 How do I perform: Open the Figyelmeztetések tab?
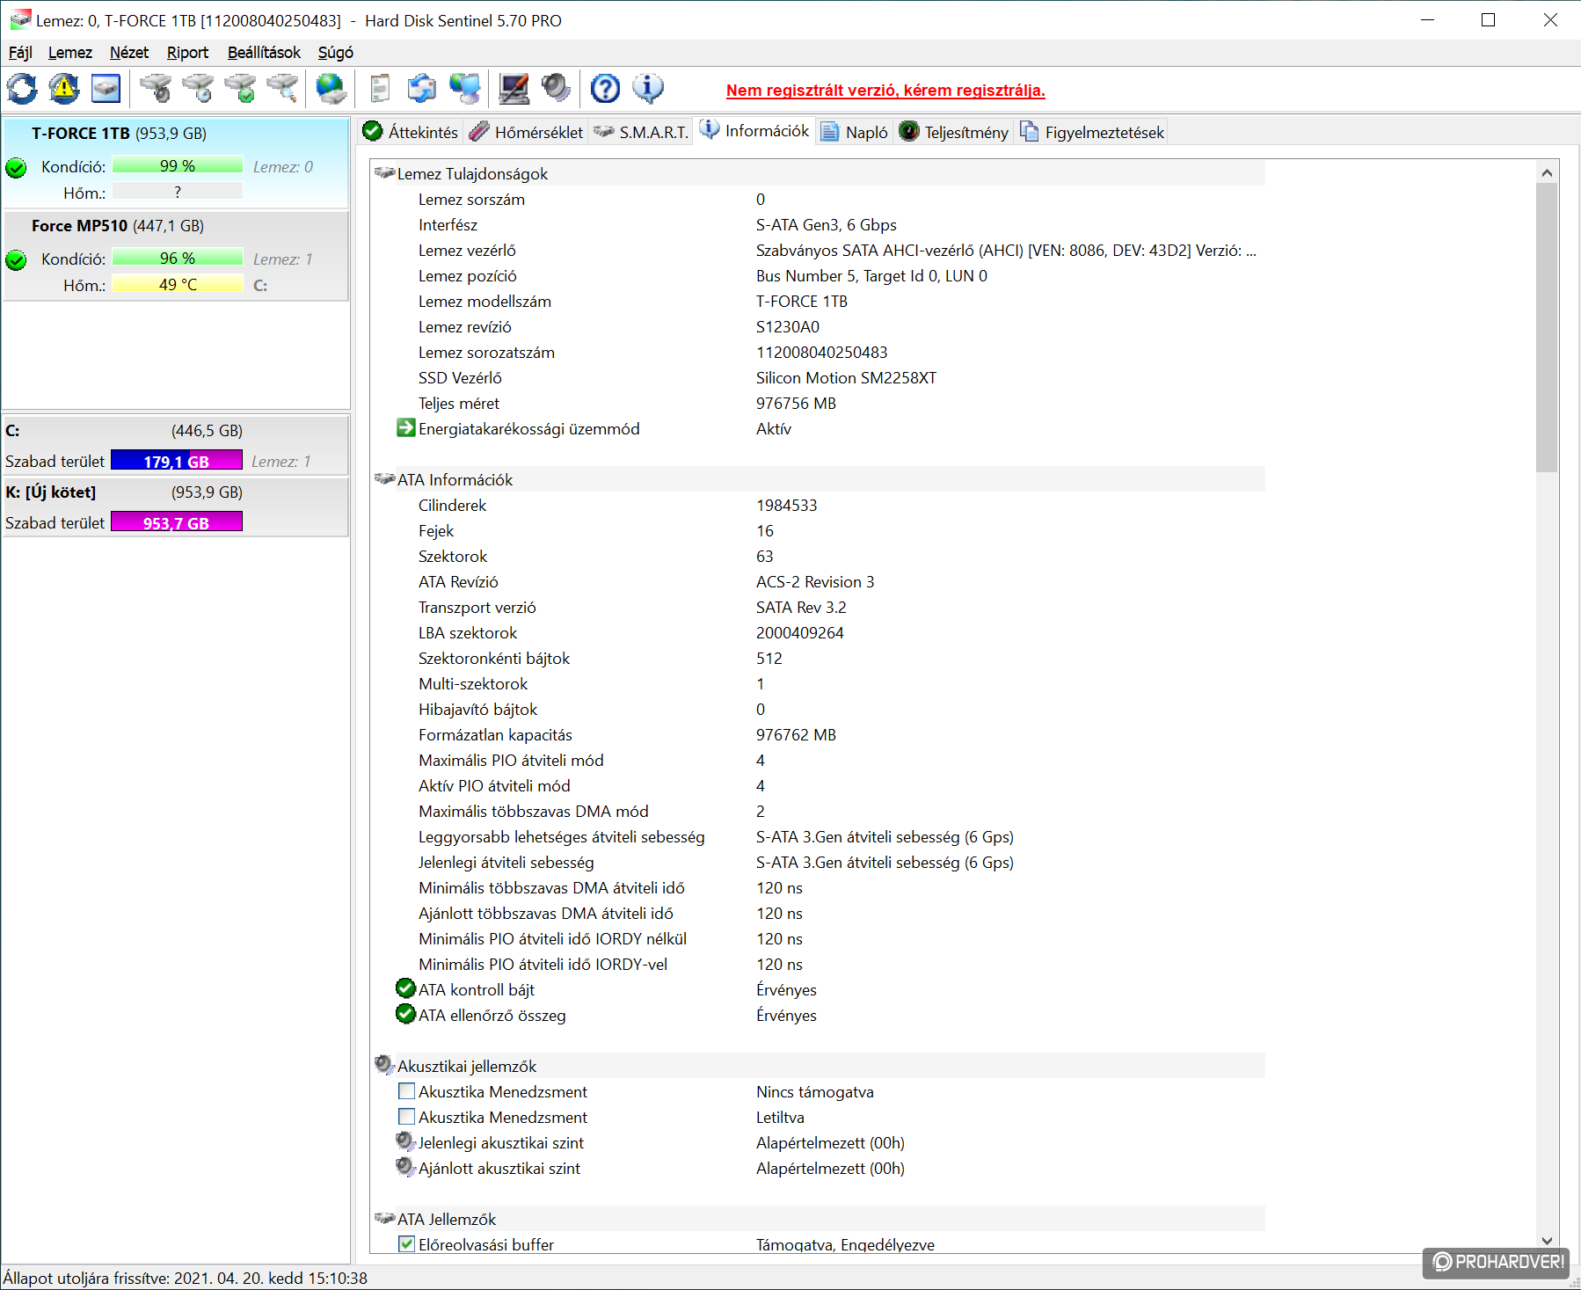[x=1092, y=132]
